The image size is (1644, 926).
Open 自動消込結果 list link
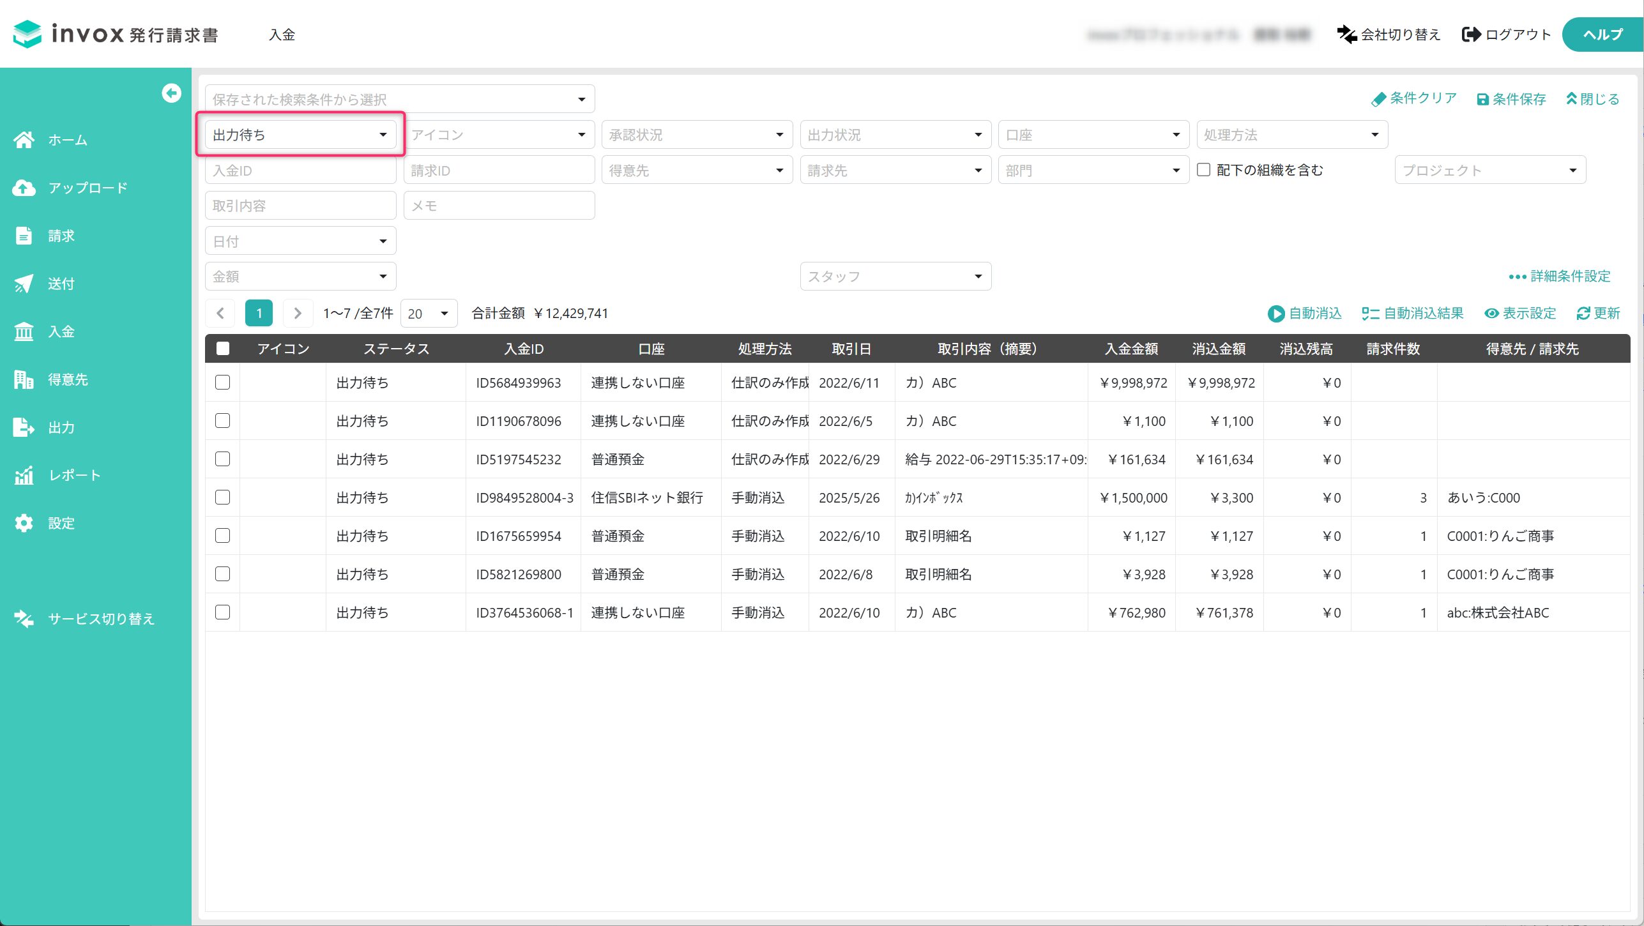point(1412,314)
